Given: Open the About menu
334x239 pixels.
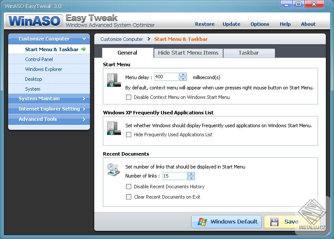Looking at the screenshot, I should coord(308,24).
